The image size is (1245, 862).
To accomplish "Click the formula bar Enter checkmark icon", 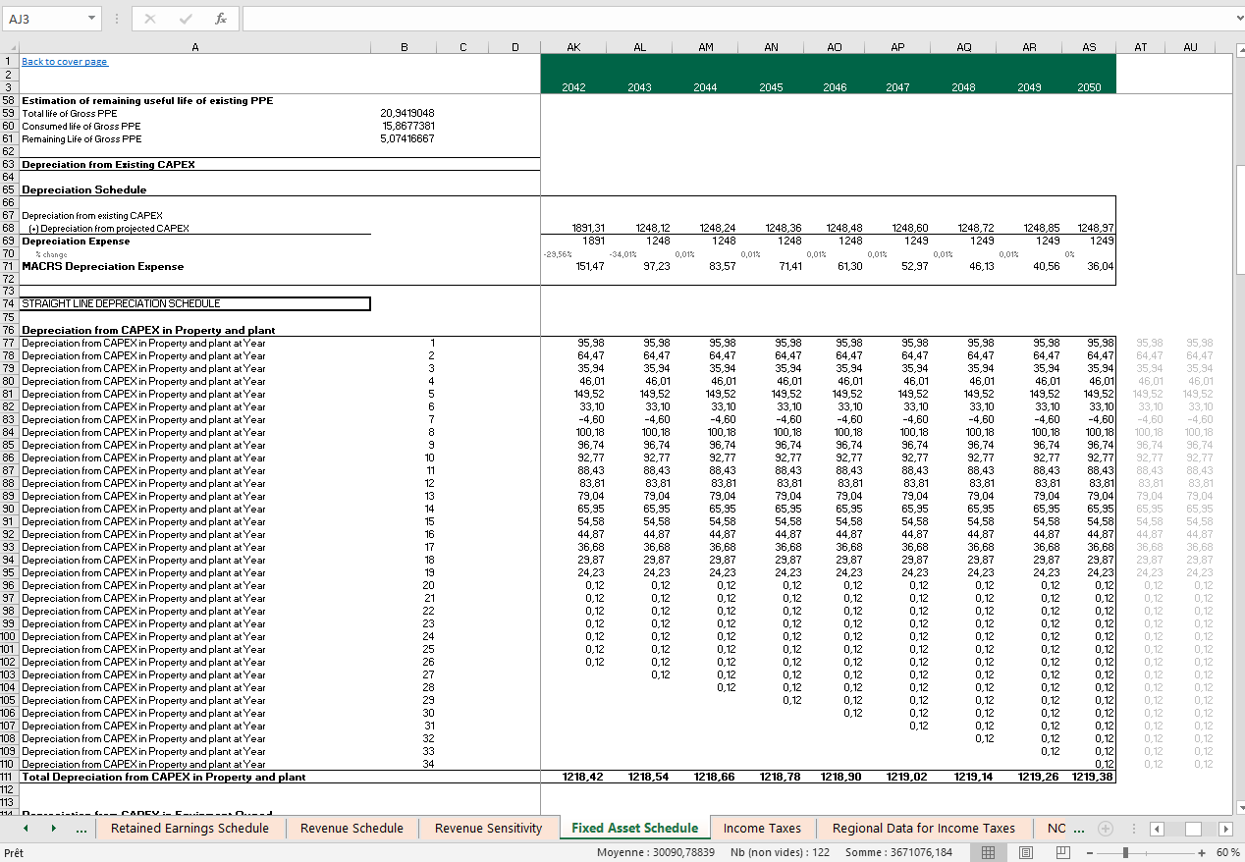I will click(x=186, y=19).
